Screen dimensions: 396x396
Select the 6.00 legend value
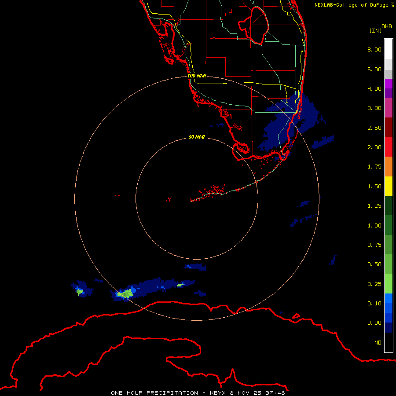[x=374, y=69]
